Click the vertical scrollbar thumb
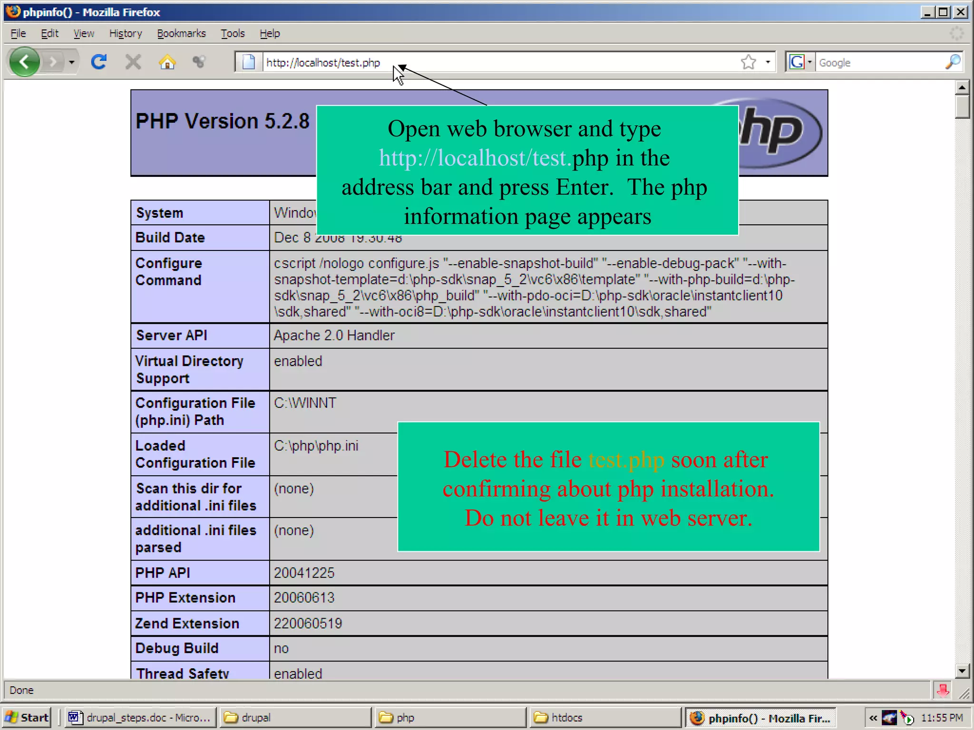974x730 pixels. tap(962, 107)
